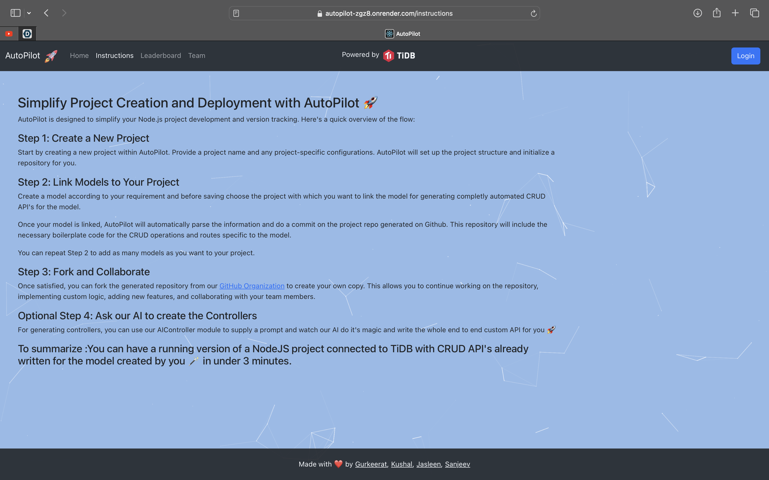
Task: Expand the sidebar options chevron dropdown
Action: point(29,13)
